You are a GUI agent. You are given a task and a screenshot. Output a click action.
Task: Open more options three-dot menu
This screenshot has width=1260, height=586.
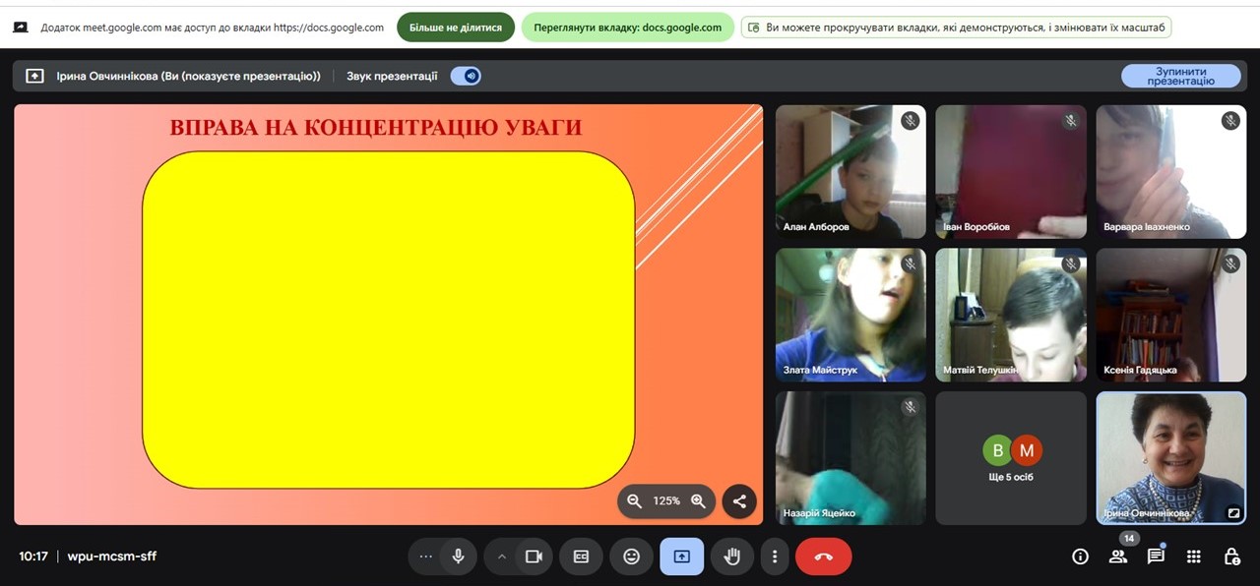click(775, 557)
